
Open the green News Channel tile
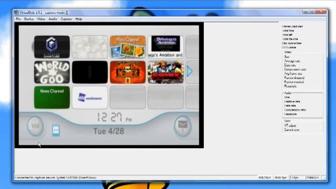tap(52, 98)
